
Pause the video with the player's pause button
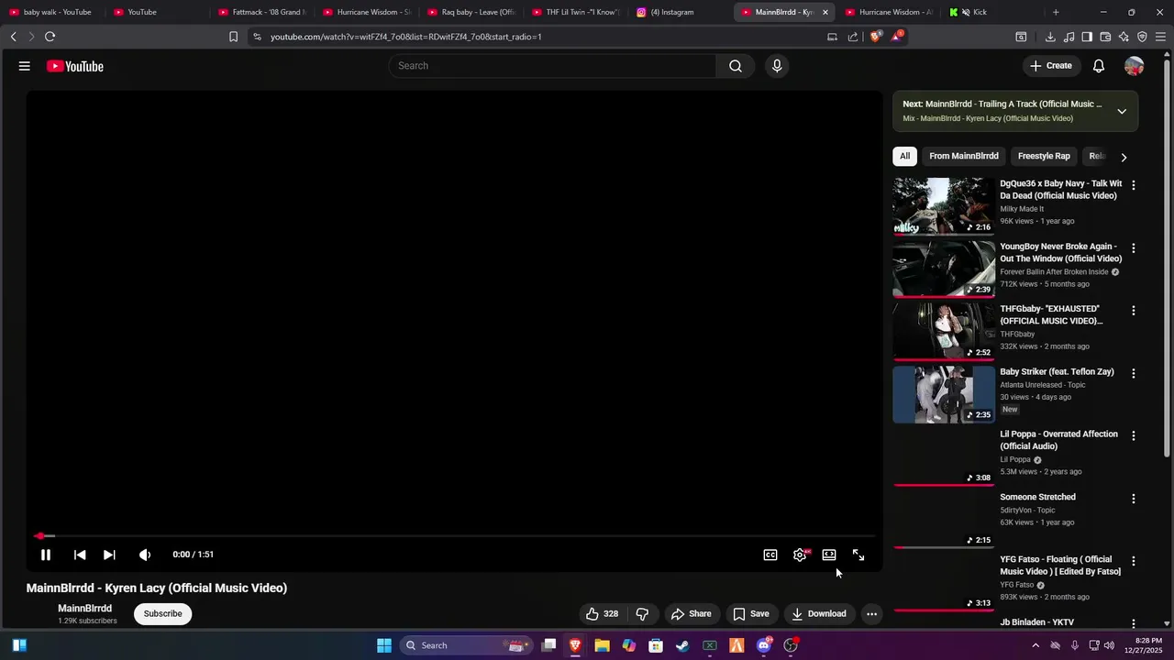pyautogui.click(x=46, y=555)
